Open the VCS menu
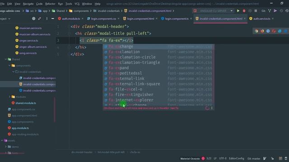The height and width of the screenshot is (162, 289). (77, 4)
